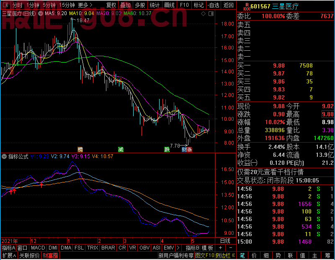
Task: Select the 细 detail tab
Action: [266, 255]
